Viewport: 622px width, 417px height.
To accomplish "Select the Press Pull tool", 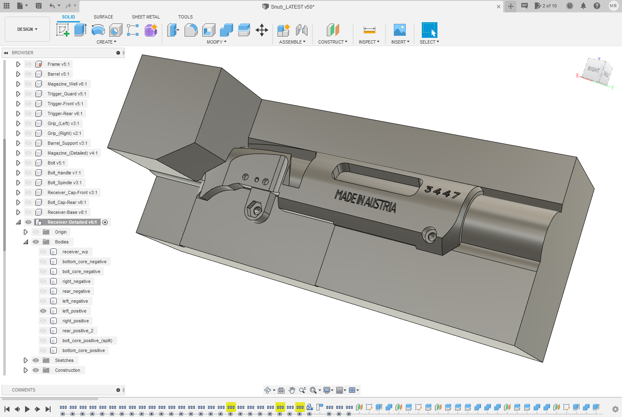I will pos(173,30).
